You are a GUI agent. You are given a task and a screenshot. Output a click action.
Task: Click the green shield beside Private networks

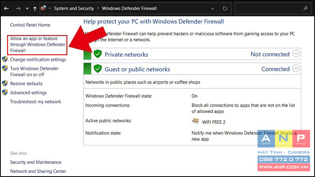click(98, 54)
